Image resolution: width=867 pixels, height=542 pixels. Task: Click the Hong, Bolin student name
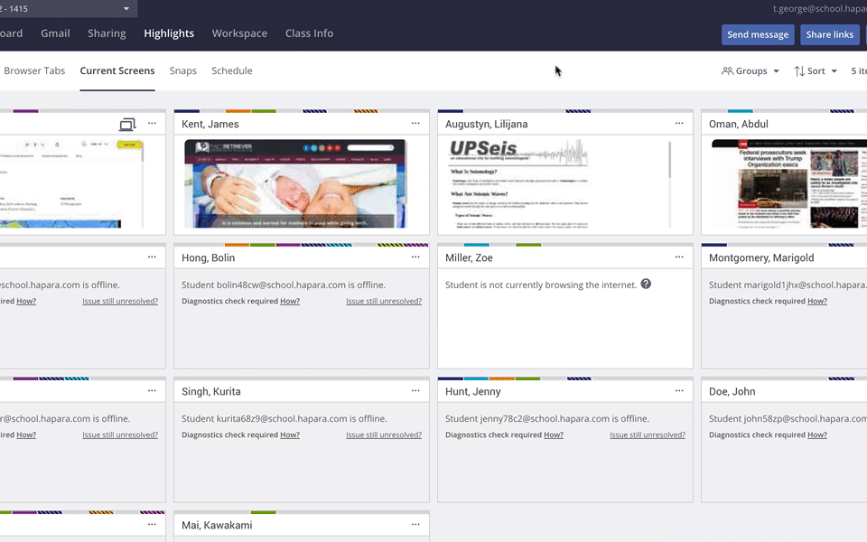(208, 257)
